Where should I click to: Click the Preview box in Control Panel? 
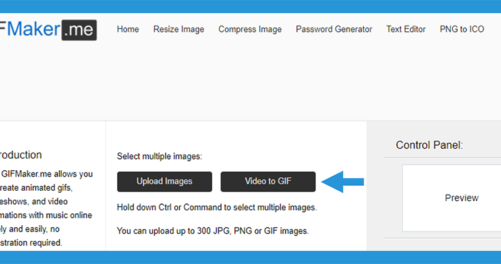[x=452, y=198]
